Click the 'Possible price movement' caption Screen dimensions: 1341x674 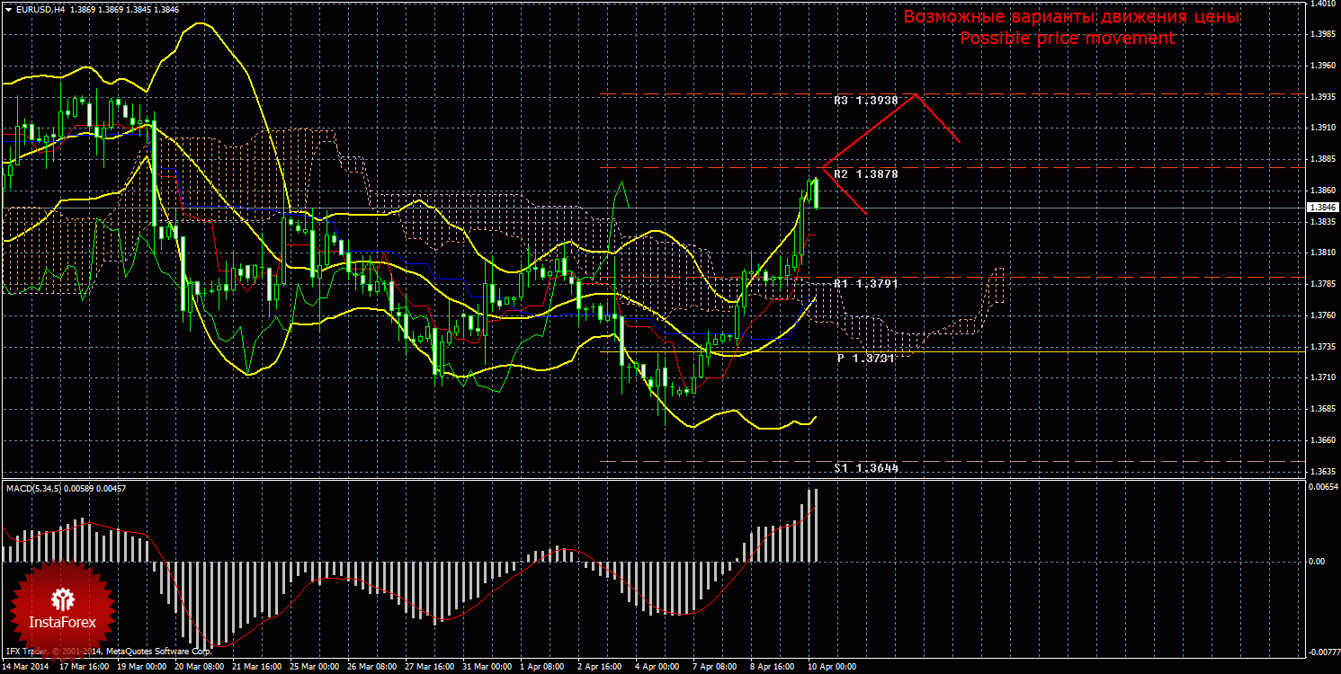1067,38
